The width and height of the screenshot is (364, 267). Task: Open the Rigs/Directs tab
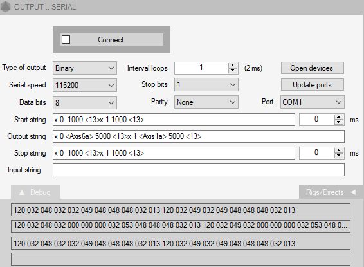coord(331,192)
